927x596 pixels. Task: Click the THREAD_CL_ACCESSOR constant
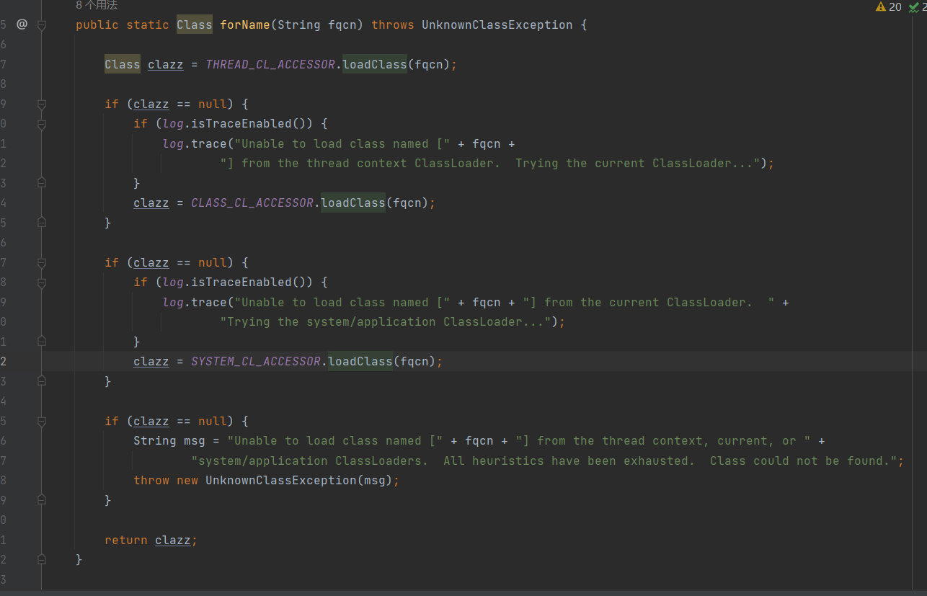click(270, 65)
